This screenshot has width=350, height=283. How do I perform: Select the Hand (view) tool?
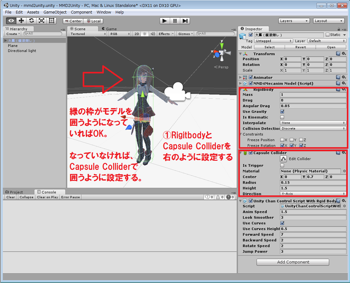click(11, 21)
